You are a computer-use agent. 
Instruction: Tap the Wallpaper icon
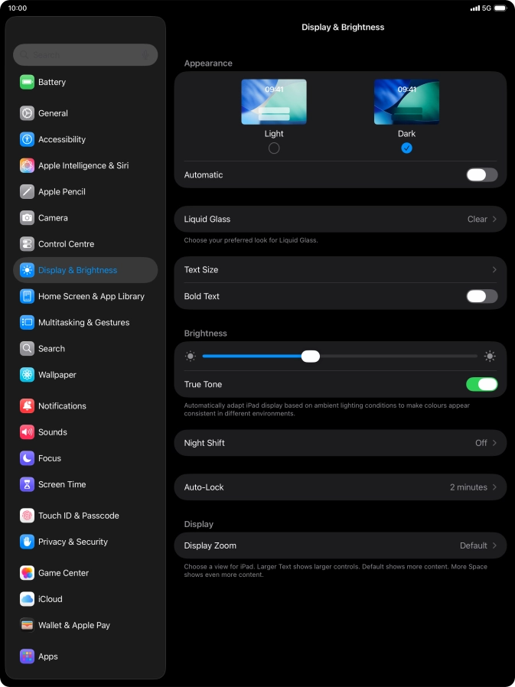click(28, 375)
